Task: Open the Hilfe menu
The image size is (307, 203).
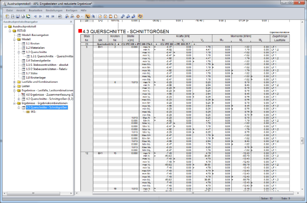Action: tap(84, 10)
